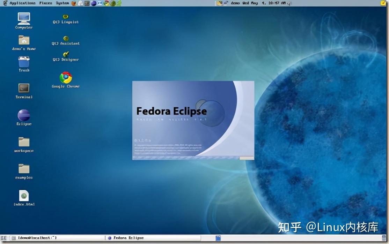
Task: Open the Computer icon
Action: point(23,18)
